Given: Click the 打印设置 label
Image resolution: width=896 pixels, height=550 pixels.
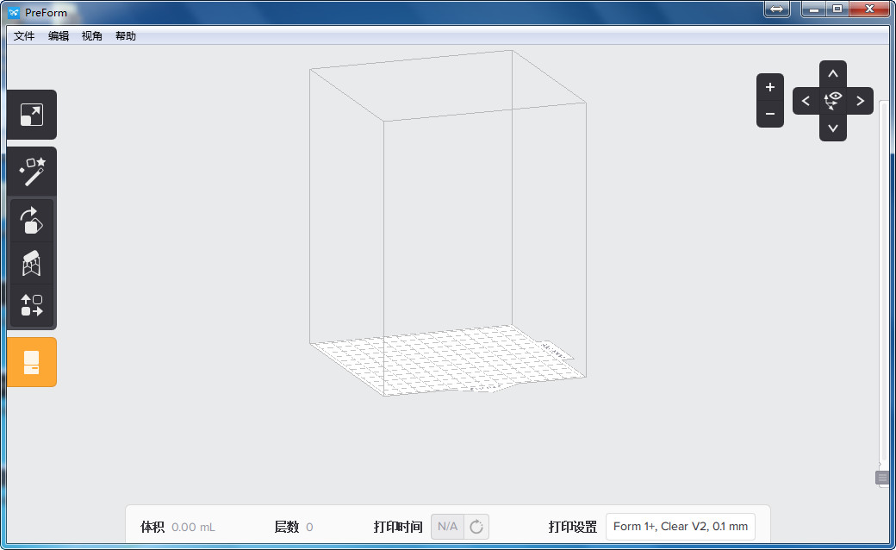Looking at the screenshot, I should tap(573, 527).
